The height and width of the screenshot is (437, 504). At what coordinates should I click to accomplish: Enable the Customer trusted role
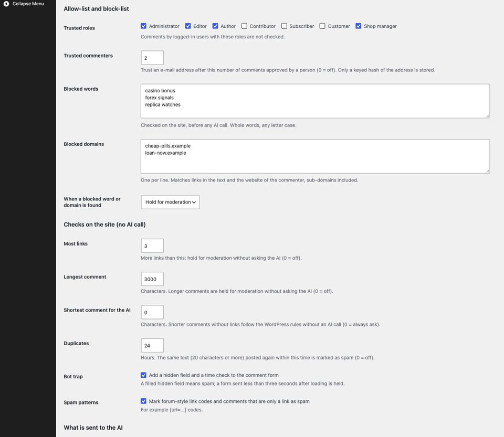click(x=322, y=26)
